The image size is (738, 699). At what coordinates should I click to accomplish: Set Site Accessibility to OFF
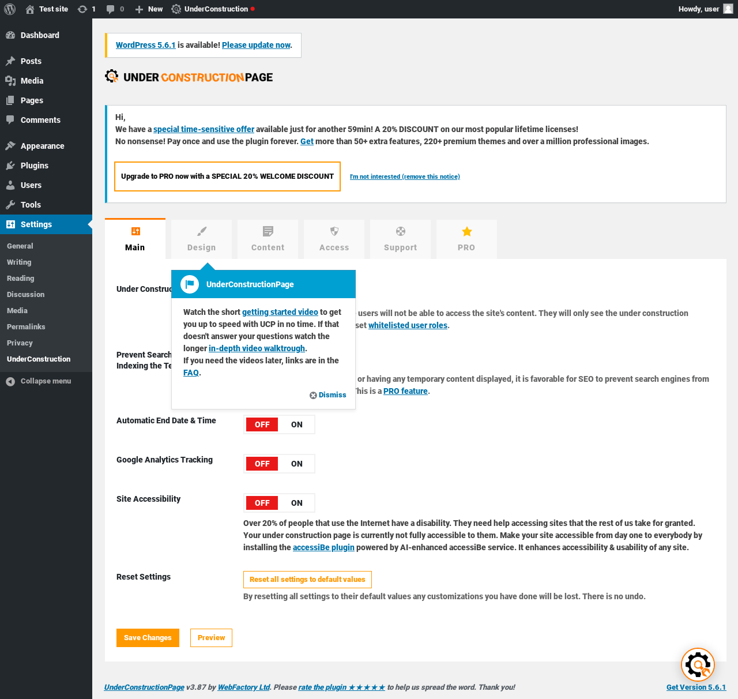(262, 503)
